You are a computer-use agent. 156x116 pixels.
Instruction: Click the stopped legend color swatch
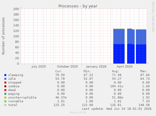click(5, 83)
